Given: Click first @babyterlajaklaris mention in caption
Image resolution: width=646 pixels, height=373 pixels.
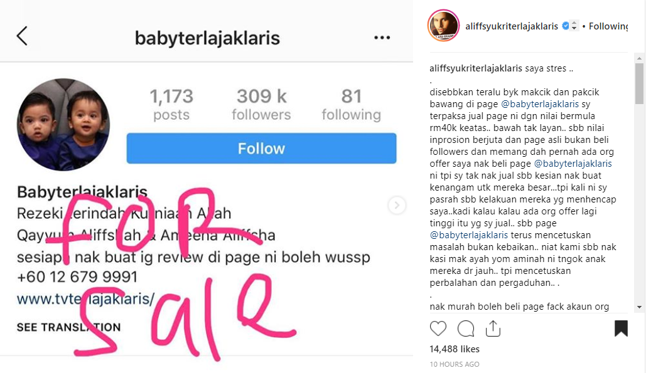Looking at the screenshot, I should coord(540,104).
